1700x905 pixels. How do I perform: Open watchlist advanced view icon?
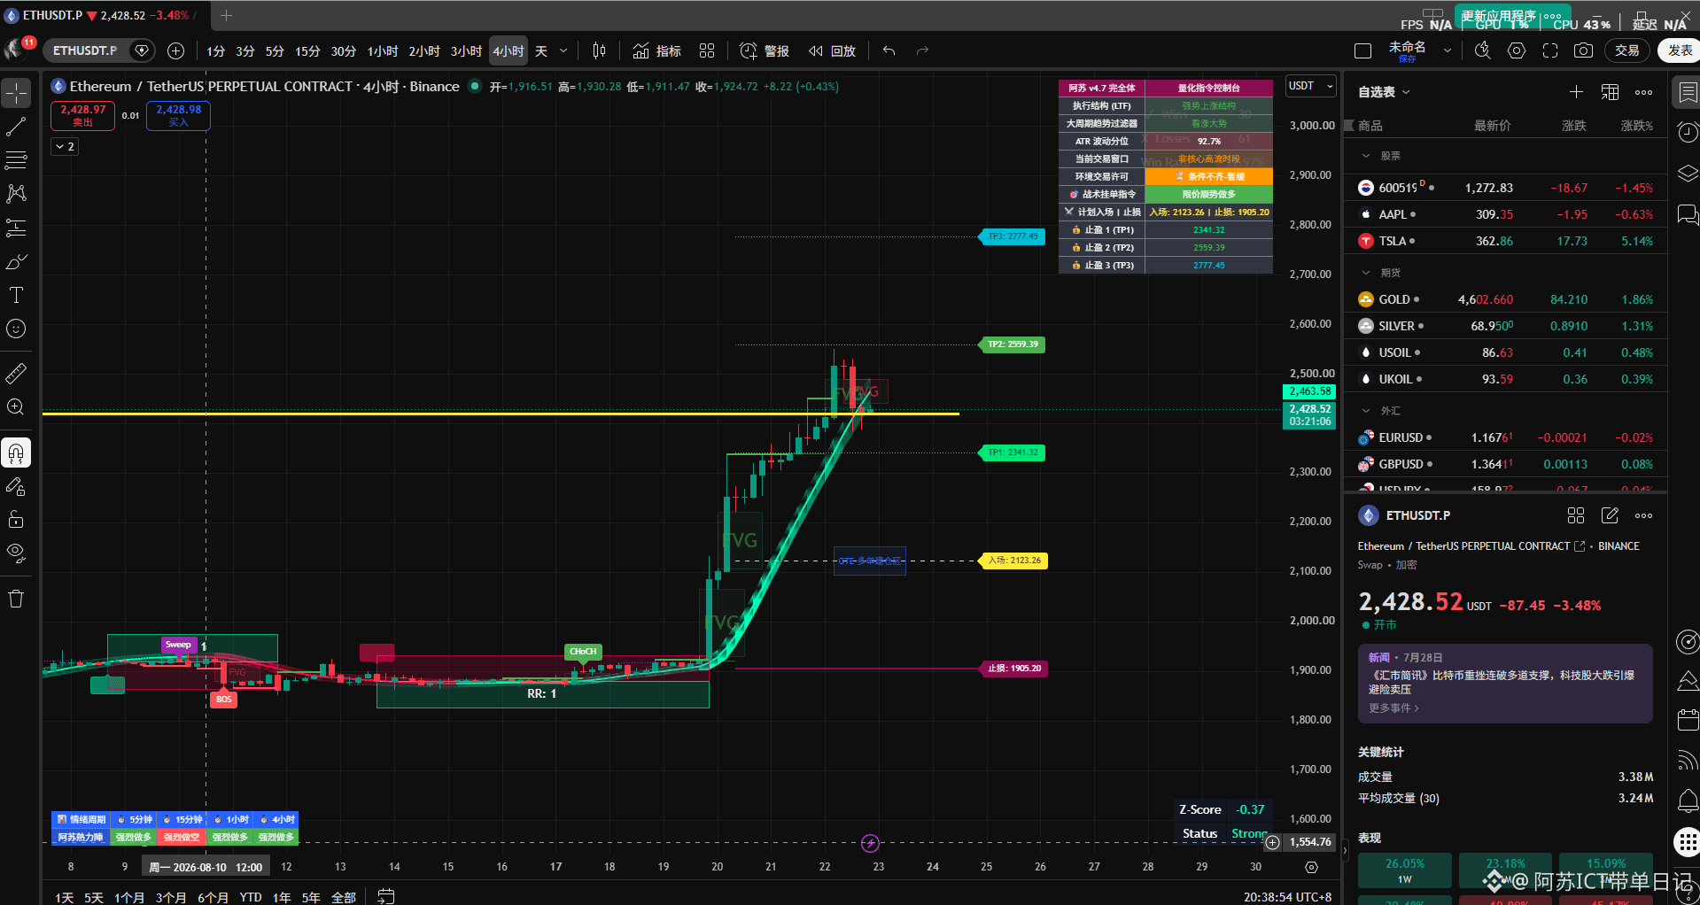coord(1611,92)
